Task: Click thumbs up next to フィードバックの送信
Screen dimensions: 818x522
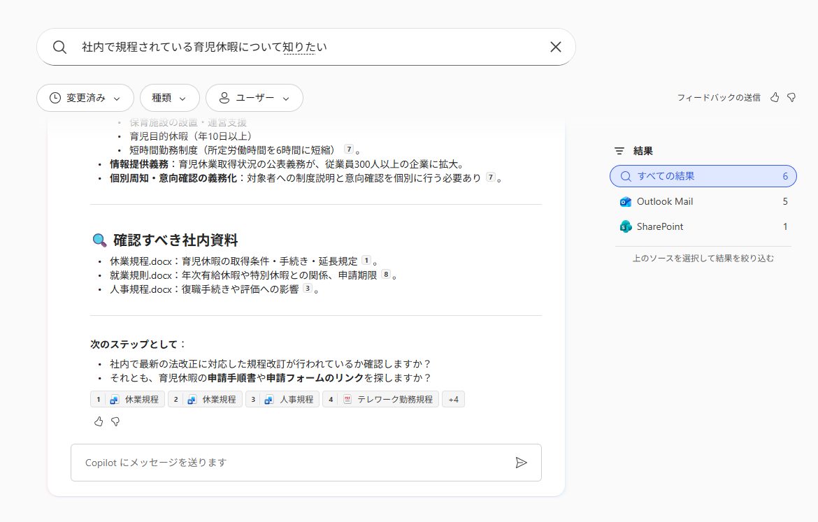Action: coord(775,98)
